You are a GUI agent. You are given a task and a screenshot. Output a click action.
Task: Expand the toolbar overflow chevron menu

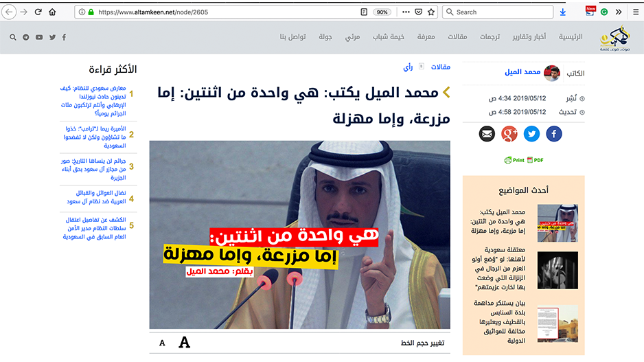[x=619, y=12]
